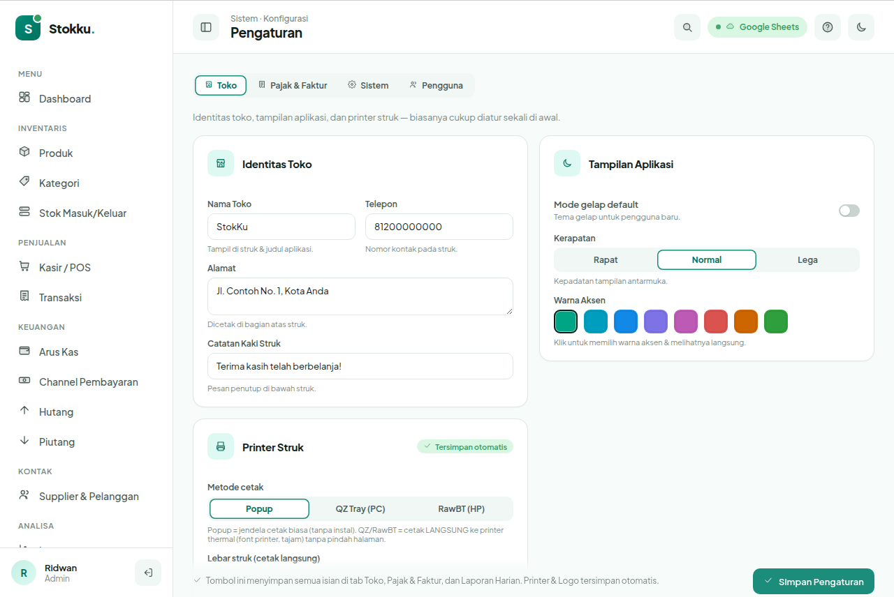Open the Toko tab

(x=221, y=85)
